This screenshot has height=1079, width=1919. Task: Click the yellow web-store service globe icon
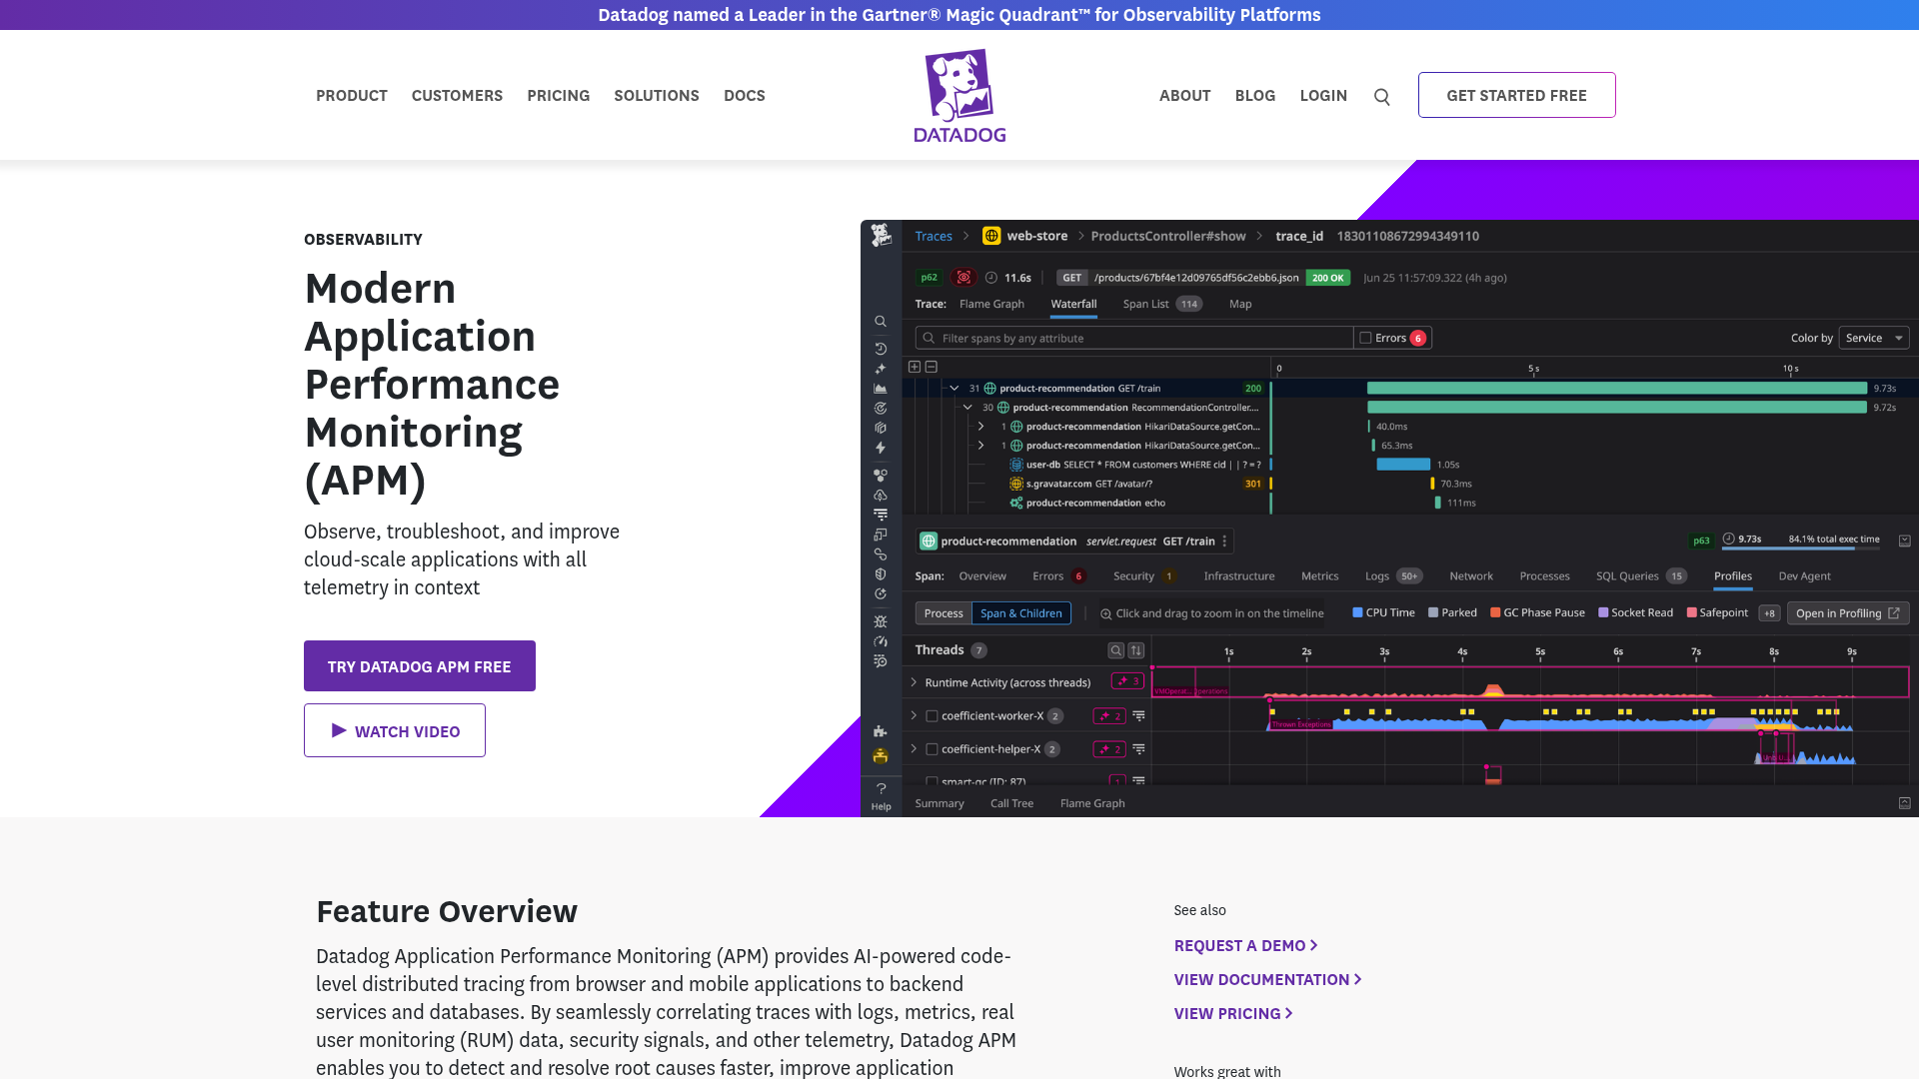(x=991, y=236)
